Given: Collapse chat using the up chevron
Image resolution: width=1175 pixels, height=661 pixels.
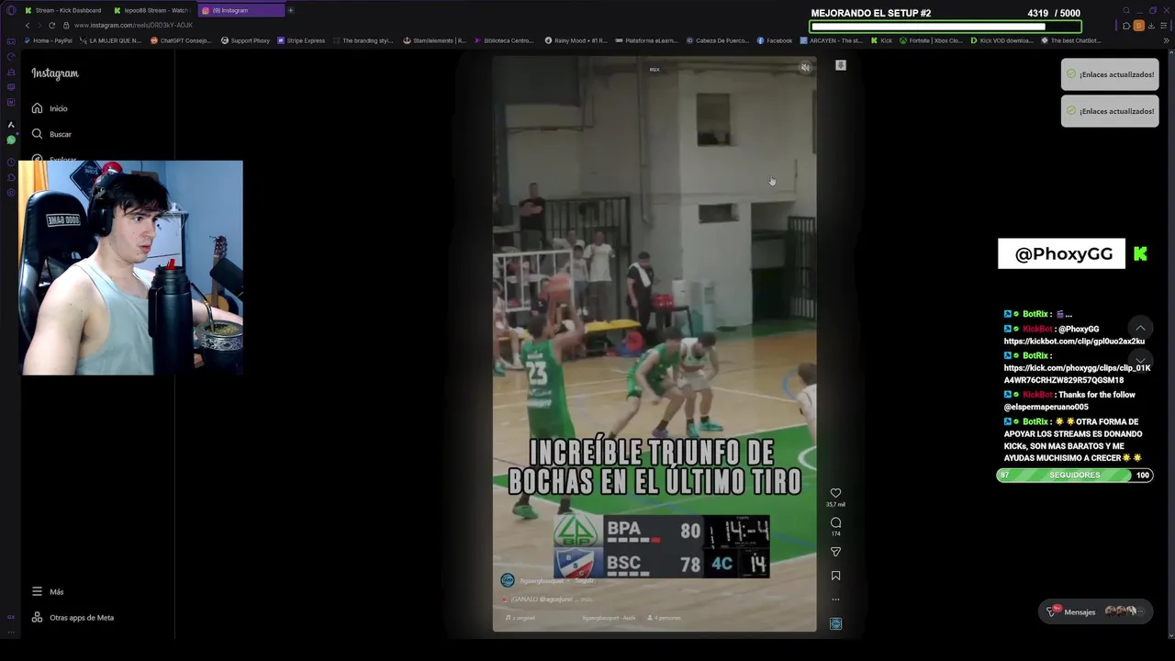Looking at the screenshot, I should (1140, 328).
